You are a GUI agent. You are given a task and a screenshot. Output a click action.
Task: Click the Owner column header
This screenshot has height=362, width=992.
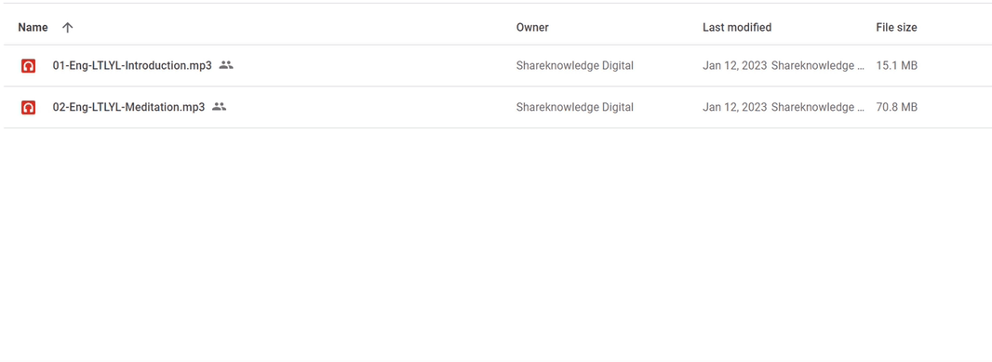pos(532,27)
